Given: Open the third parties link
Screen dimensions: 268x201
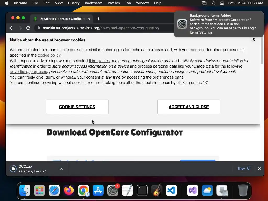Looking at the screenshot, I should coord(99,61).
